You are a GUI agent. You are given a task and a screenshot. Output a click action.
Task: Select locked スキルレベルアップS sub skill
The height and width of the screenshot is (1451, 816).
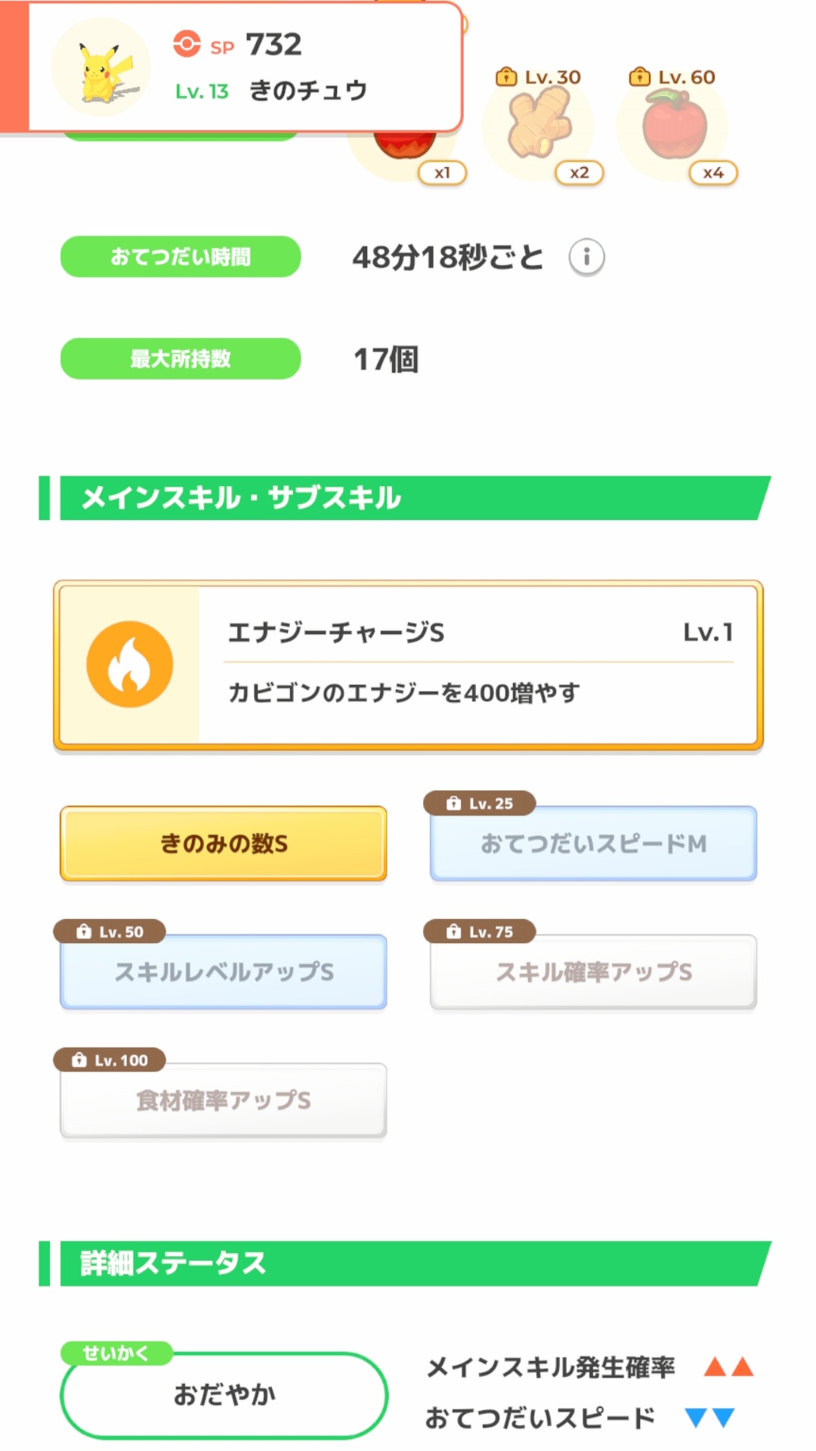[224, 973]
